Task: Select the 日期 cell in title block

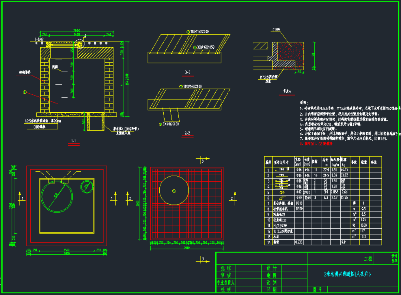Action: 271,289
